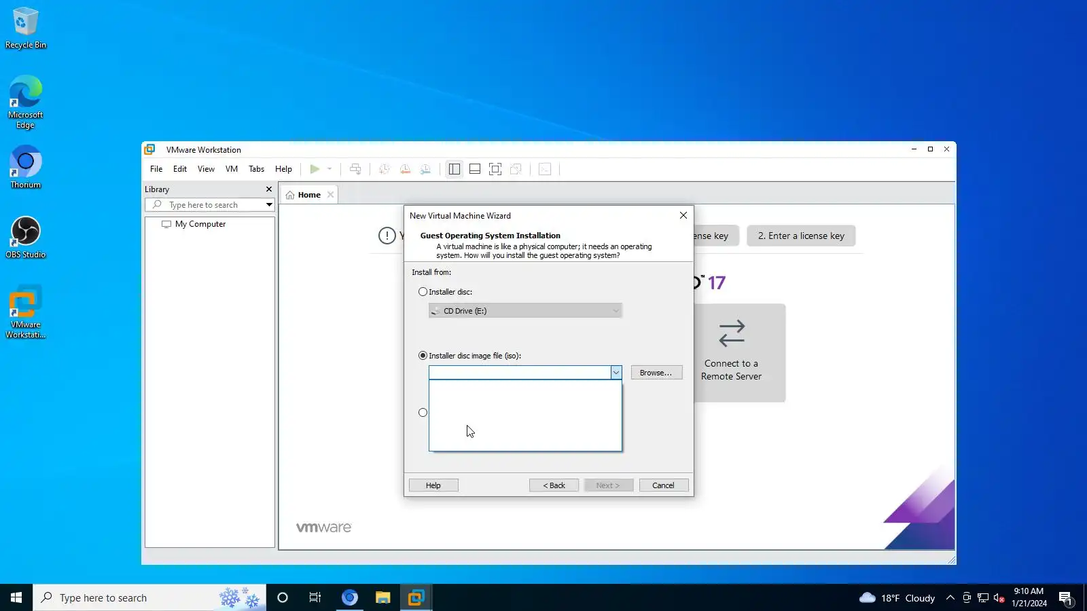The height and width of the screenshot is (611, 1087).
Task: Select Installer disc image file (iso) radio button
Action: click(x=423, y=356)
